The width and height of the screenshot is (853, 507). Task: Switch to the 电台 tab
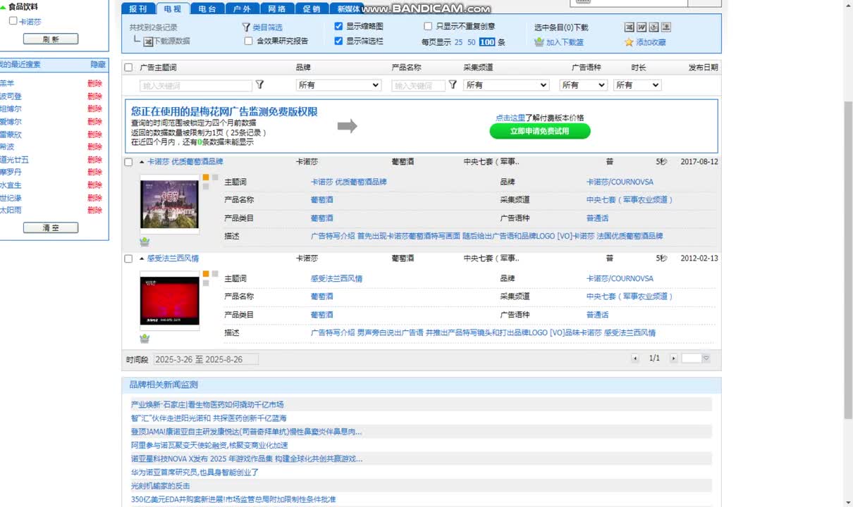pos(207,9)
